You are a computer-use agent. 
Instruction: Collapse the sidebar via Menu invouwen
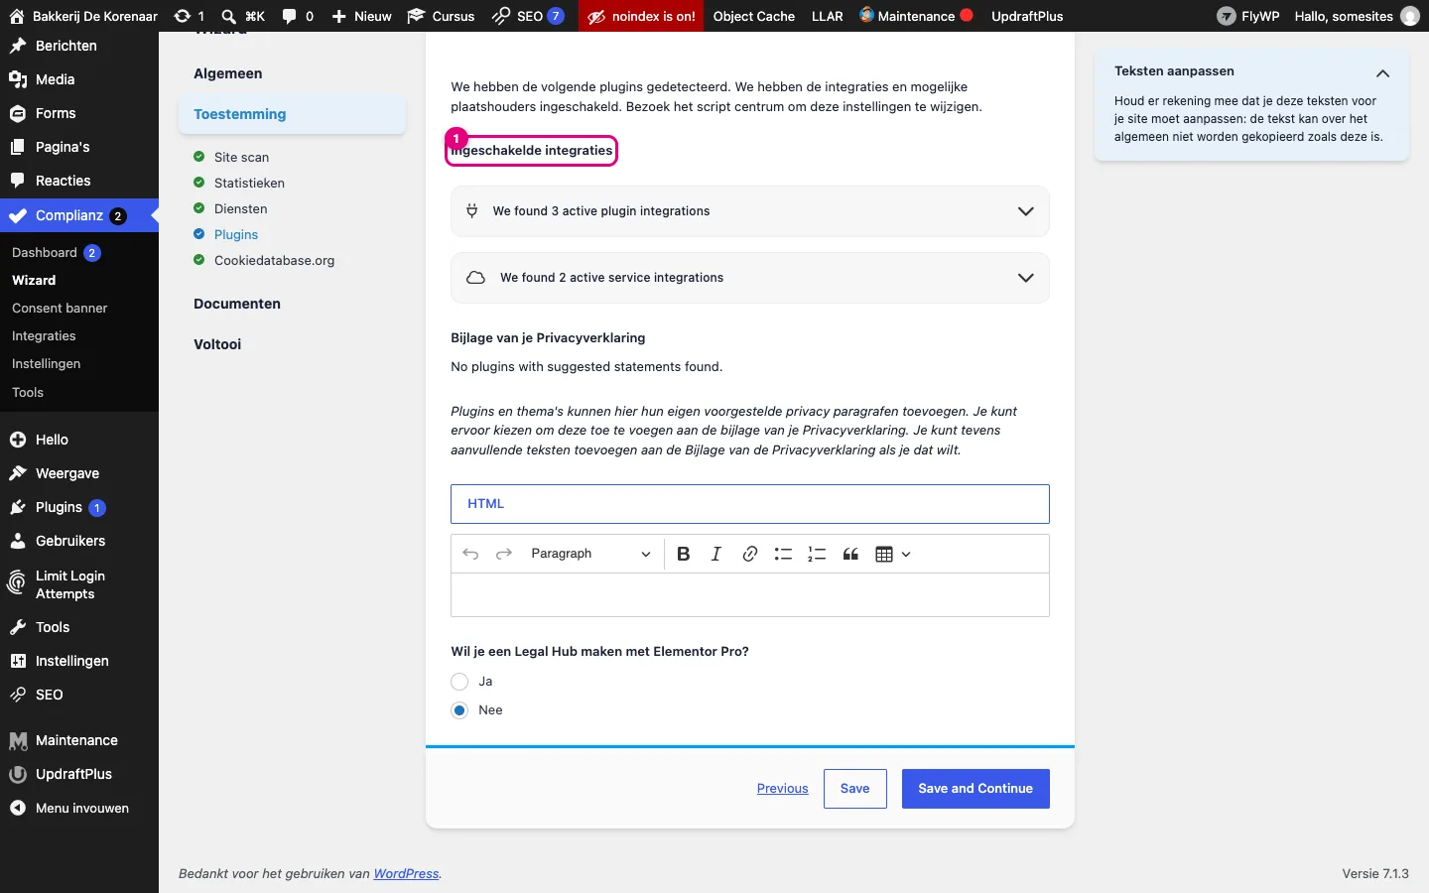[x=79, y=809]
